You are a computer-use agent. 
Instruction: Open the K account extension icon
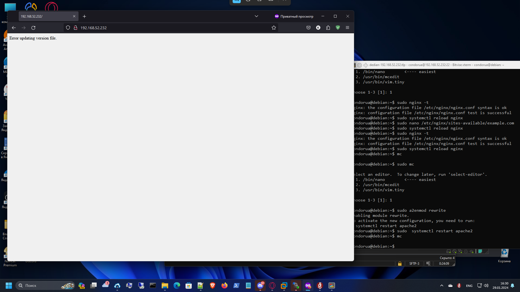(318, 28)
